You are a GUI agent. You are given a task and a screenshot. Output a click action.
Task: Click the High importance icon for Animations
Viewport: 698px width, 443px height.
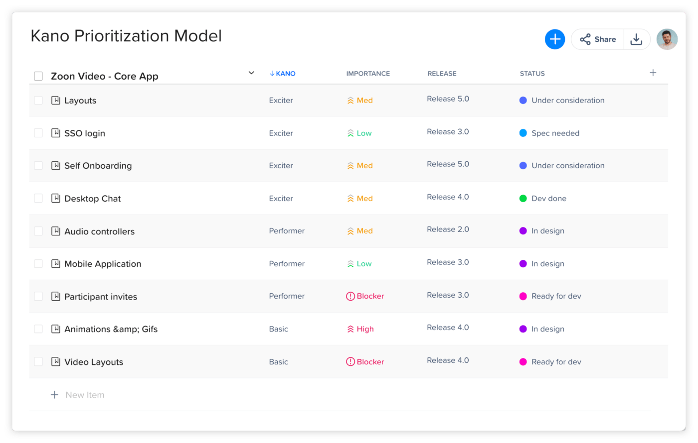(x=350, y=329)
